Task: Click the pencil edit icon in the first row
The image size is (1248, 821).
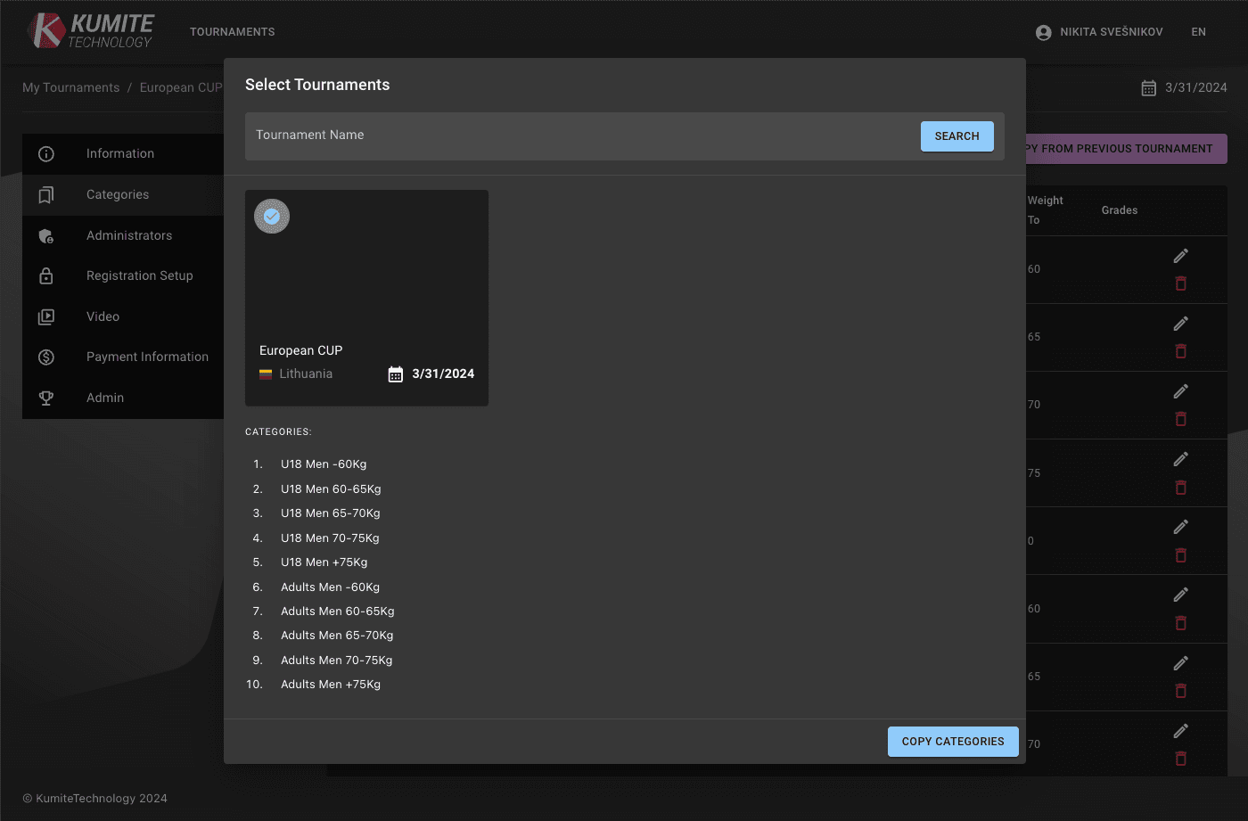Action: (x=1180, y=255)
